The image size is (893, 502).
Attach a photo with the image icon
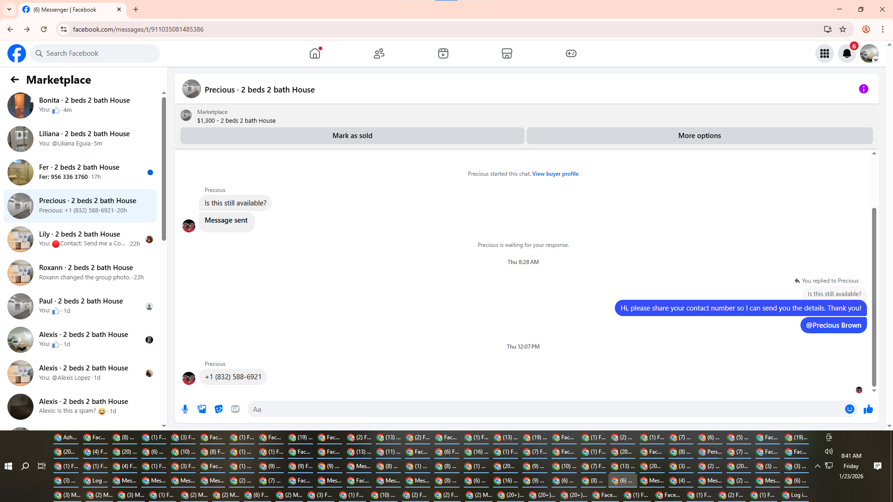202,409
